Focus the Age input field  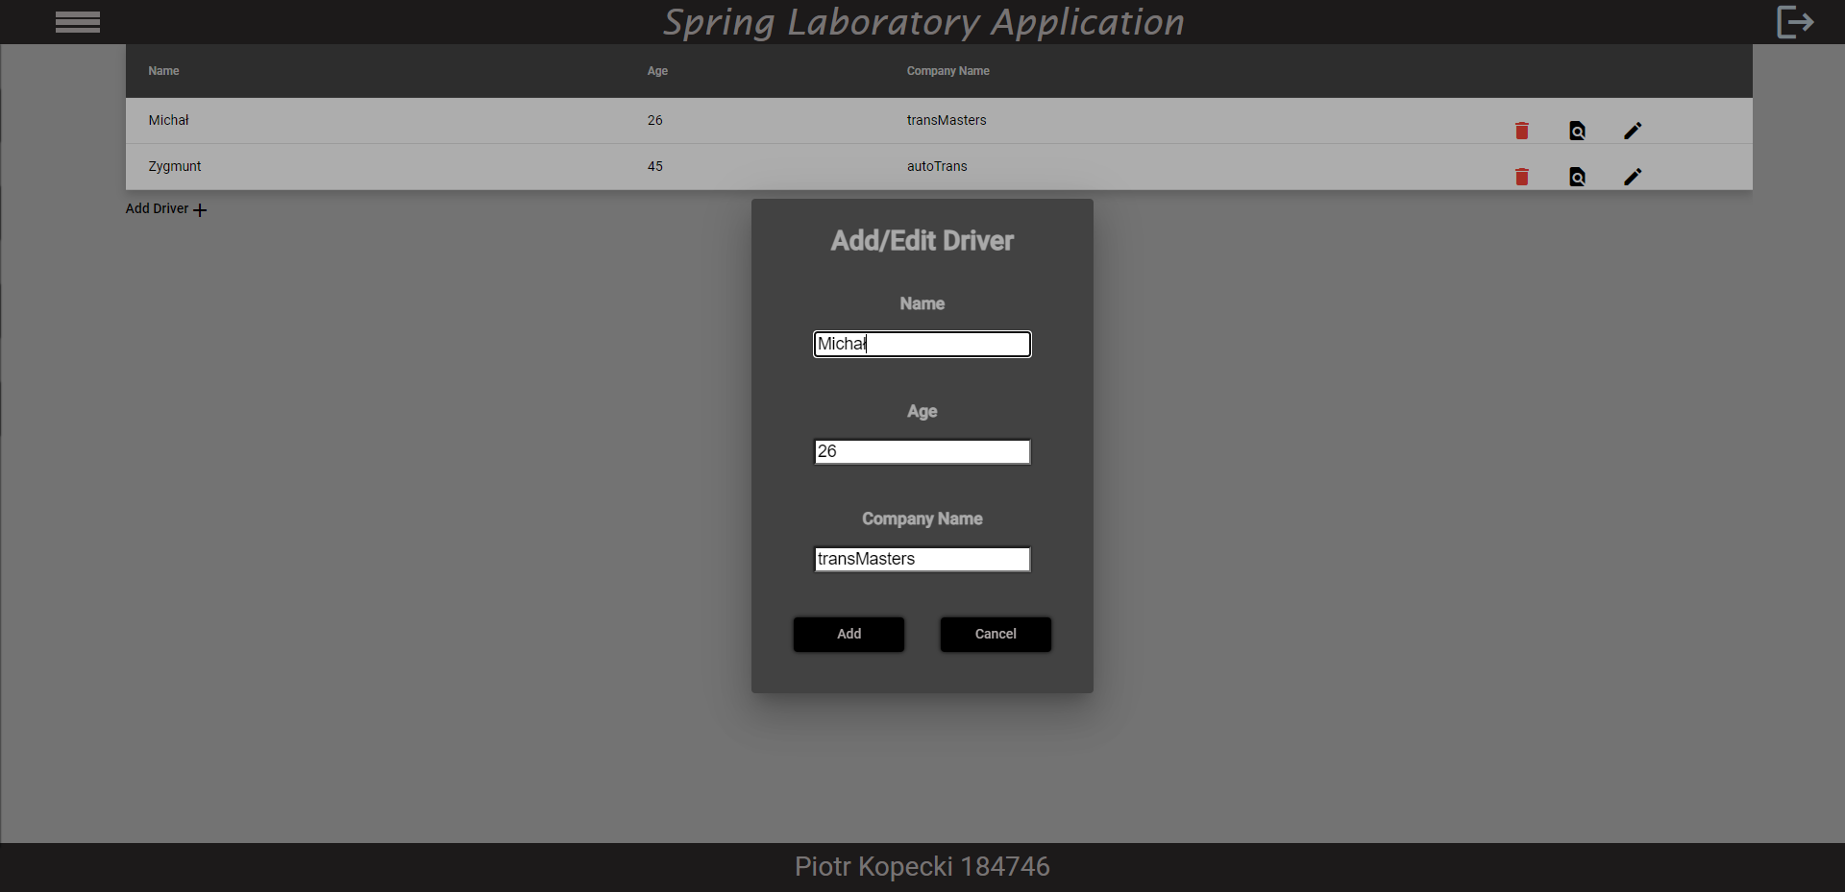point(922,451)
